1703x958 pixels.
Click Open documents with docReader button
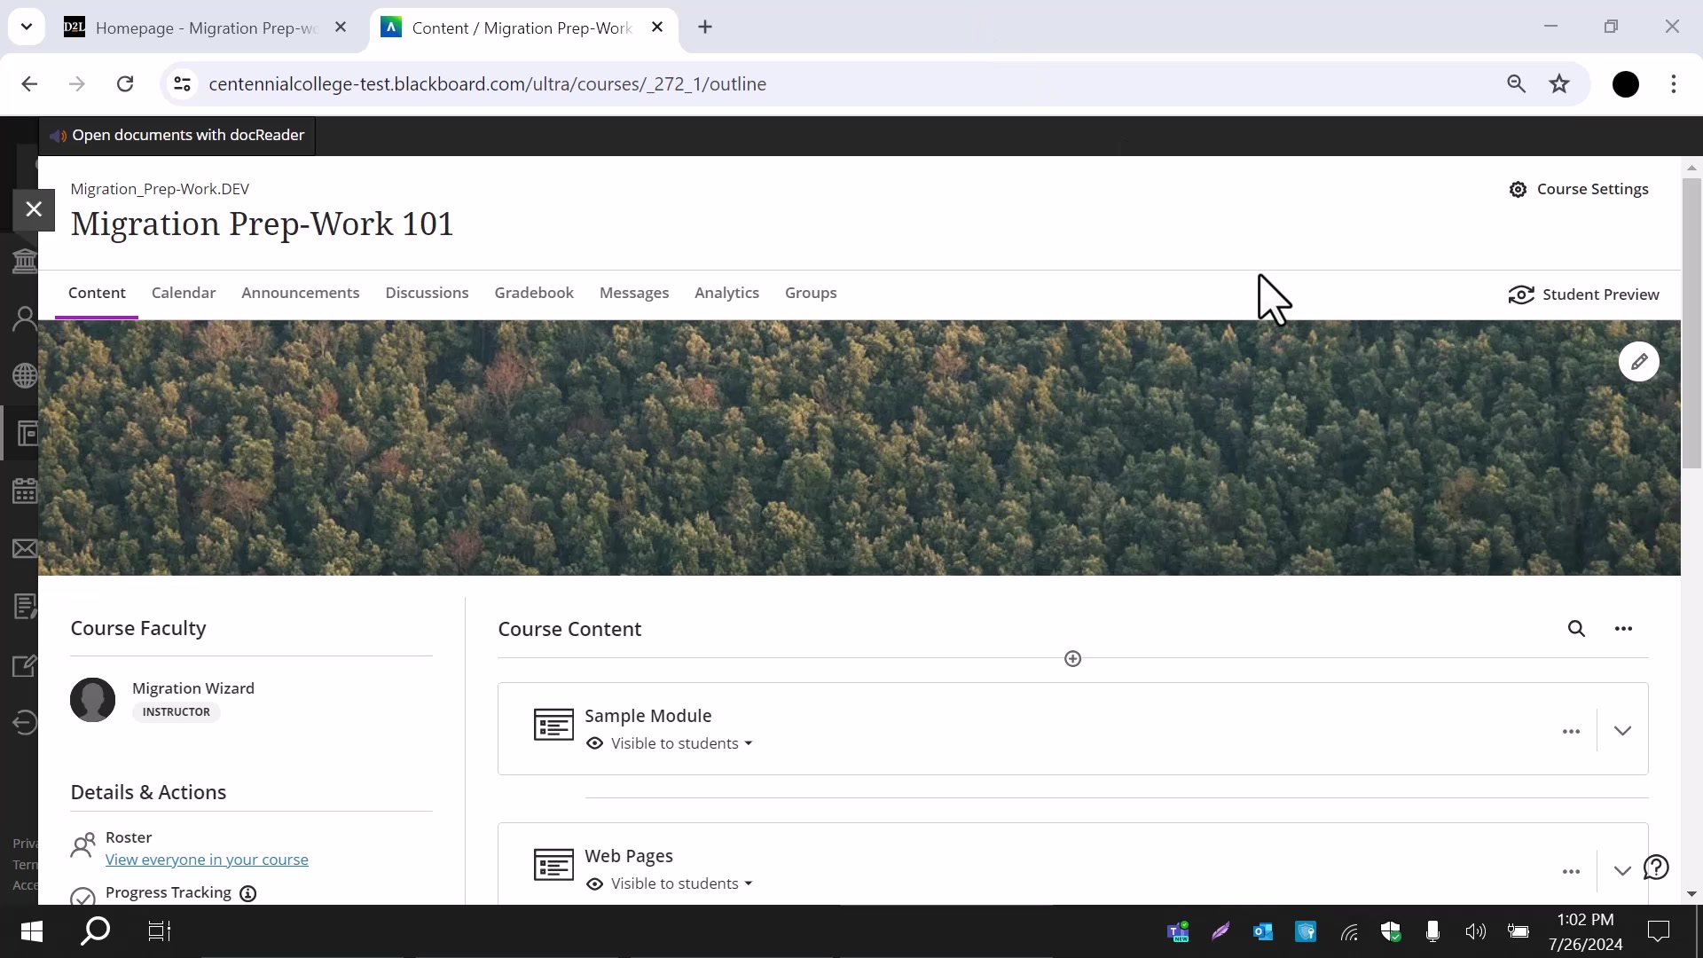coord(177,136)
